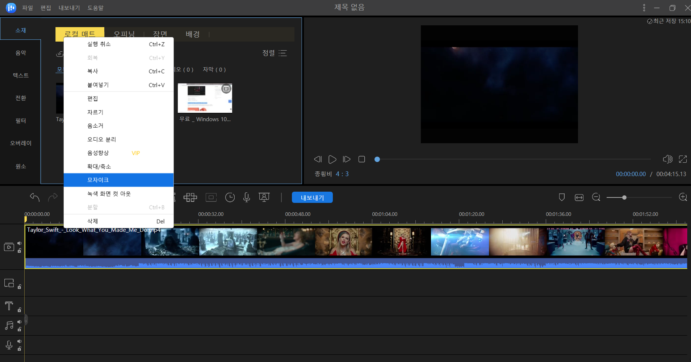Screen dimensions: 691x362
Task: Click the duration clock icon in the toolbar
Action: 230,197
